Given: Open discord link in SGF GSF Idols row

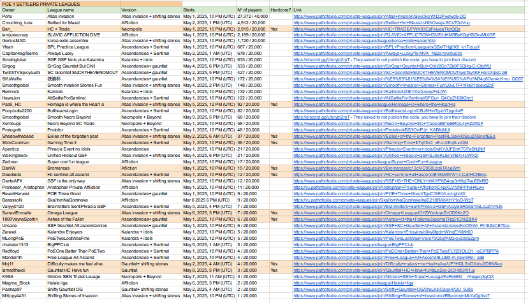Looking at the screenshot, I should 321,59.
